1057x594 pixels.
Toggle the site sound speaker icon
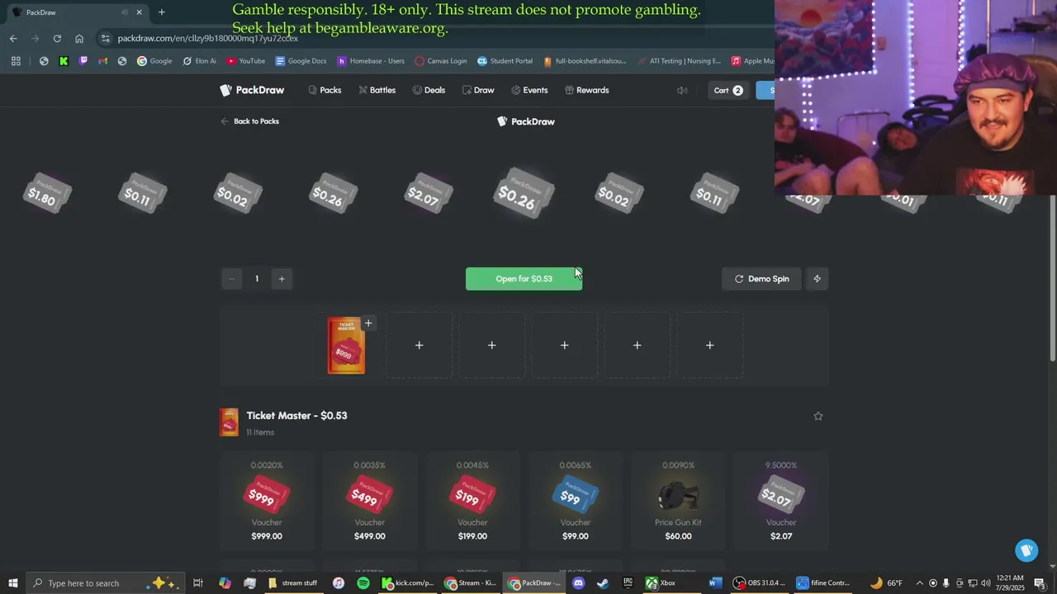pyautogui.click(x=682, y=90)
